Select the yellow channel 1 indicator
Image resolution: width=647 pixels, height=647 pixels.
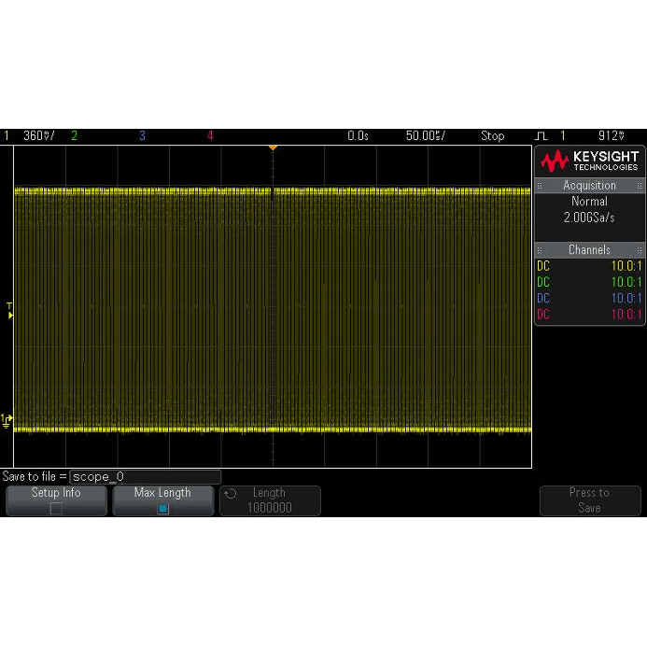pos(7,136)
